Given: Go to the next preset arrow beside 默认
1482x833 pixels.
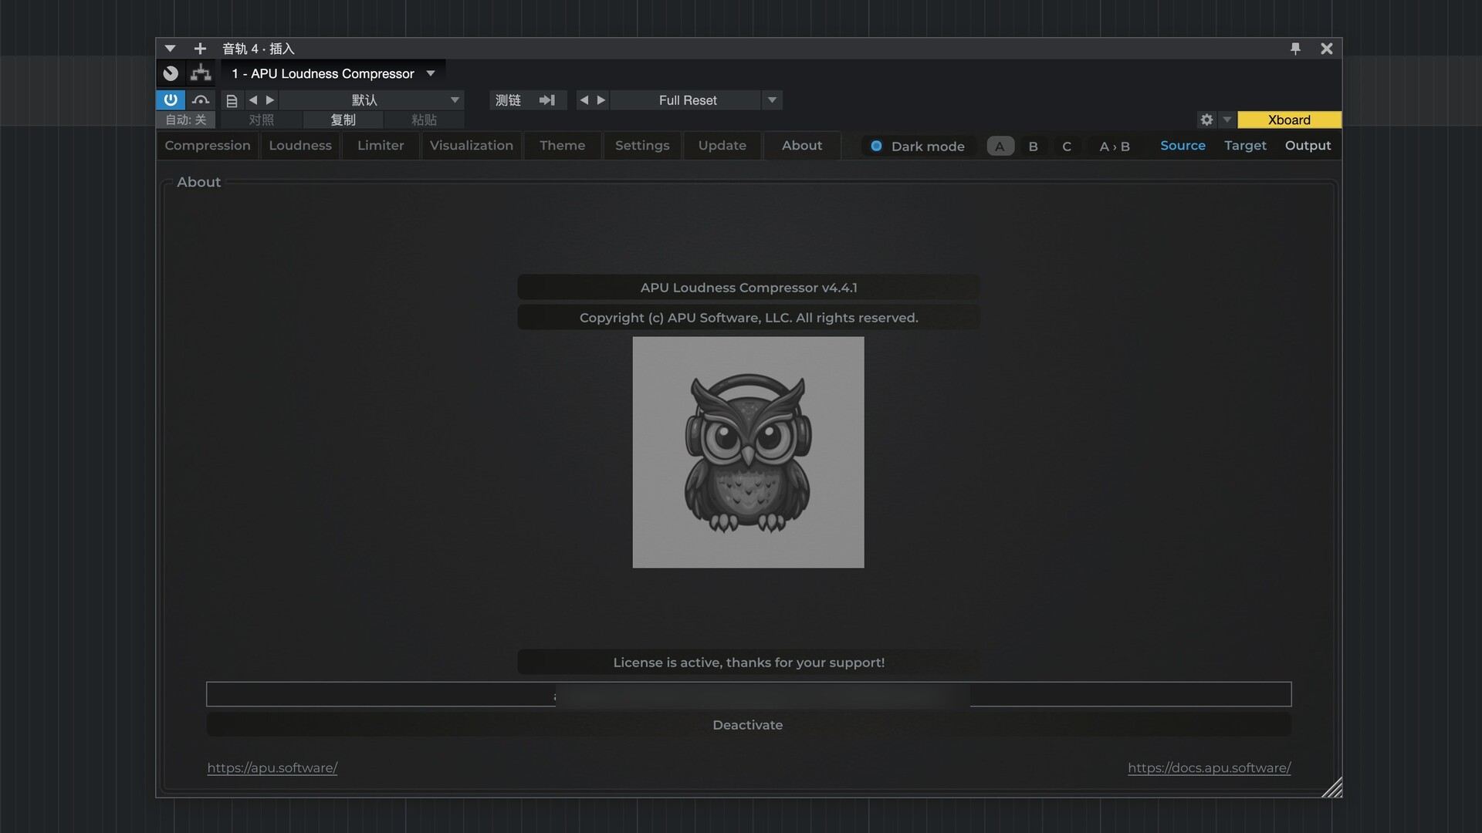Looking at the screenshot, I should 270,100.
